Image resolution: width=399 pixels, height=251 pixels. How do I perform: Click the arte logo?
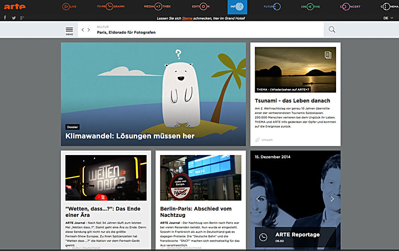tap(14, 7)
